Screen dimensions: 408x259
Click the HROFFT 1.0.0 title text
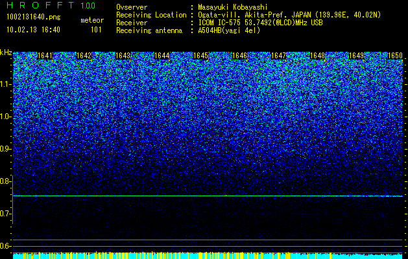[x=51, y=5]
